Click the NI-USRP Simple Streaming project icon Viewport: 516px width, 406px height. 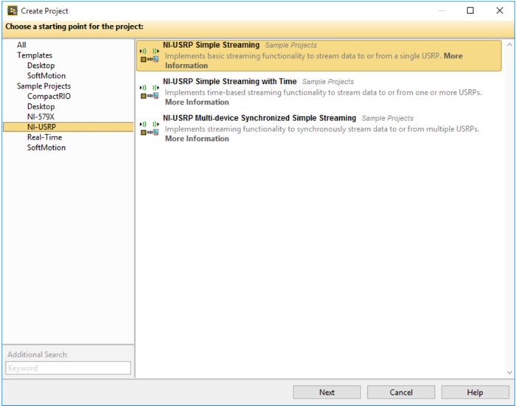150,55
